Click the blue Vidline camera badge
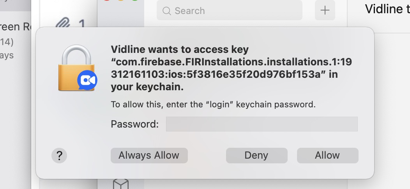Viewport: 410px width, 189px height. pos(87,80)
